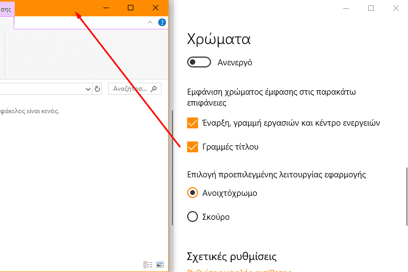The height and width of the screenshot is (272, 408).
Task: Switch Explorer to large thumbnails view icon
Action: [x=160, y=265]
